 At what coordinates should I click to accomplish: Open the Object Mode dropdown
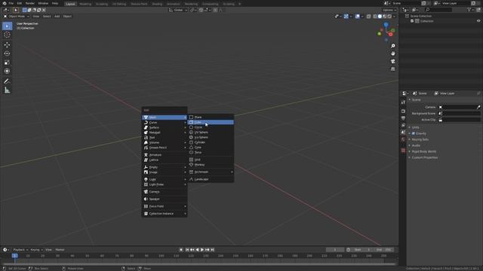(17, 17)
